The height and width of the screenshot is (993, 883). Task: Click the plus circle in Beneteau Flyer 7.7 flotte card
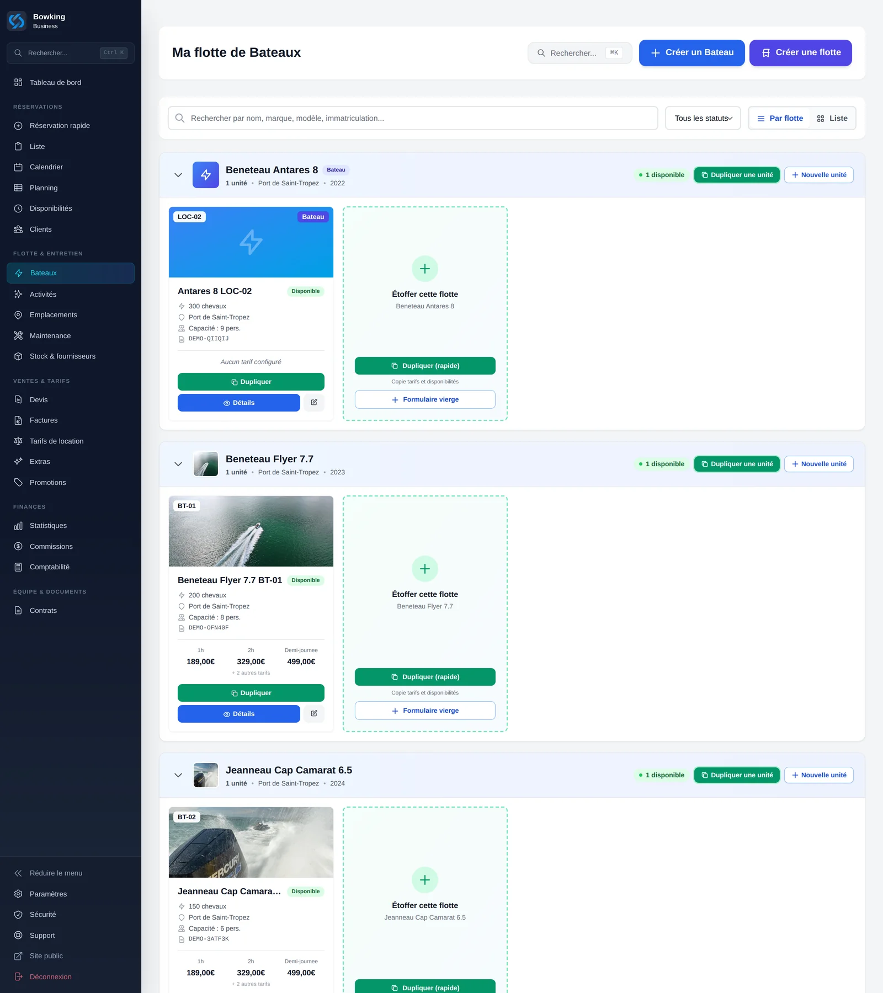click(x=425, y=569)
